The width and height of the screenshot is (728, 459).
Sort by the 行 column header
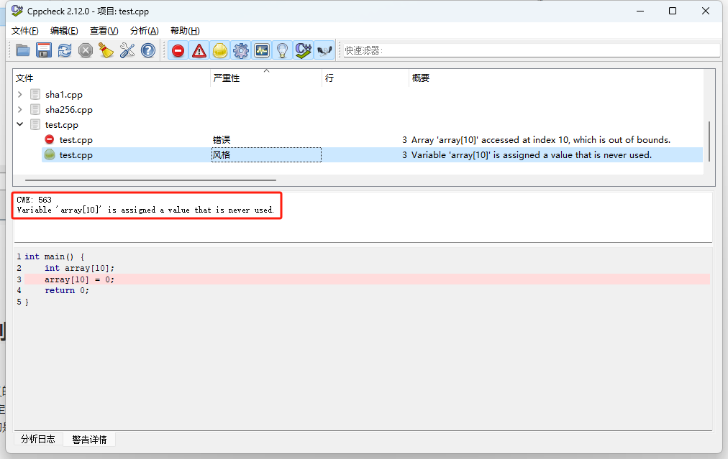(365, 78)
